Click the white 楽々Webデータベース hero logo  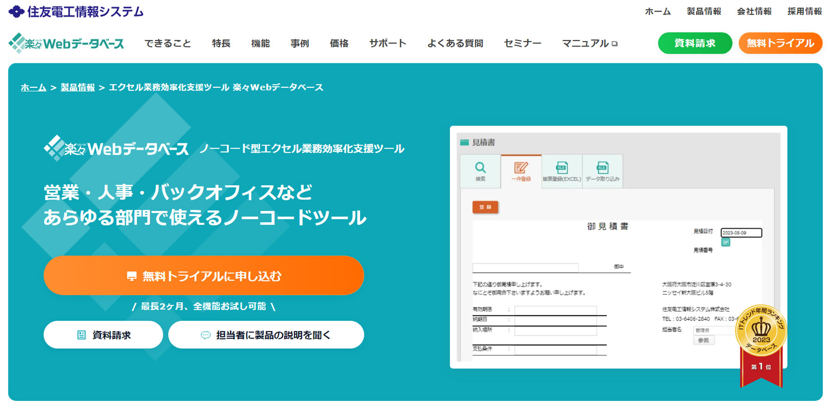116,148
